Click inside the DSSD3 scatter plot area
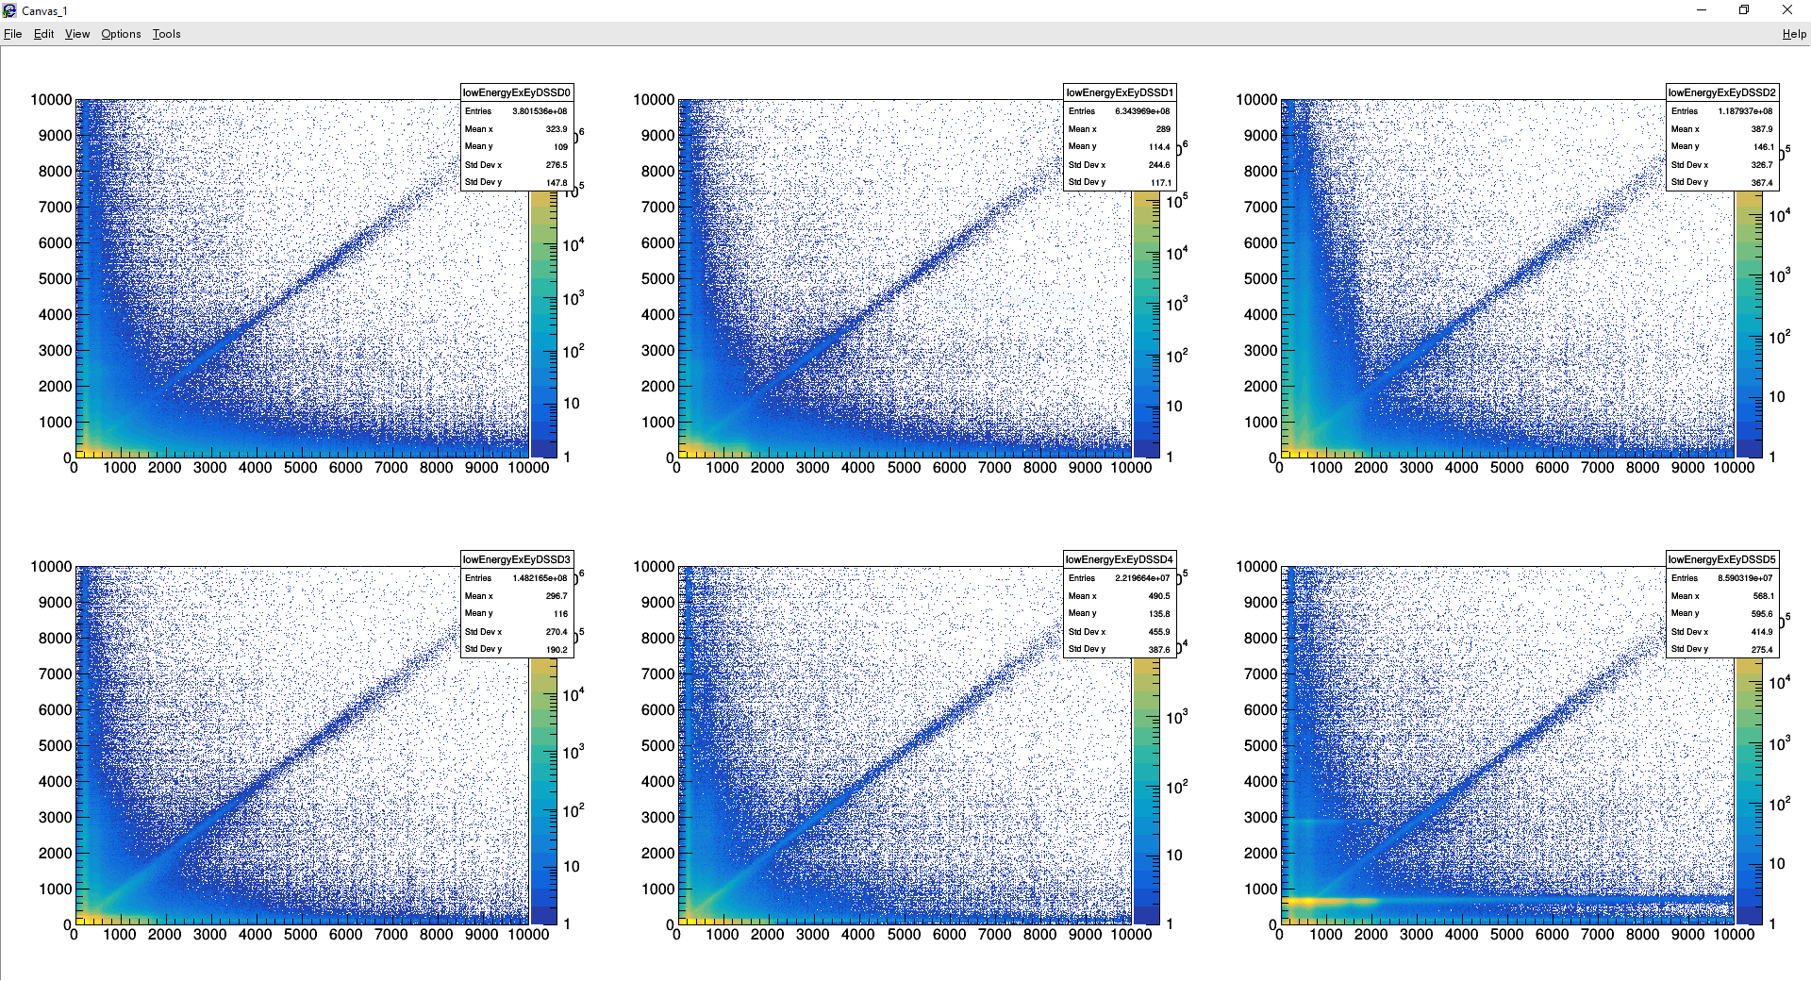Image resolution: width=1811 pixels, height=981 pixels. pyautogui.click(x=302, y=745)
